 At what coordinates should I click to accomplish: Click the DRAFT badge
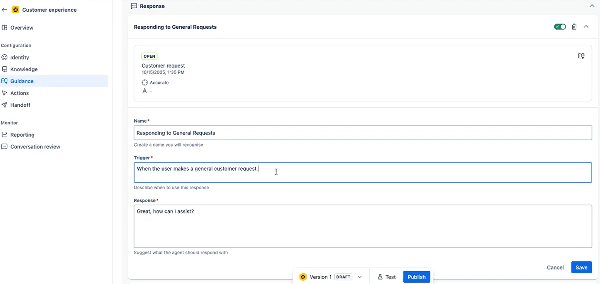(343, 277)
